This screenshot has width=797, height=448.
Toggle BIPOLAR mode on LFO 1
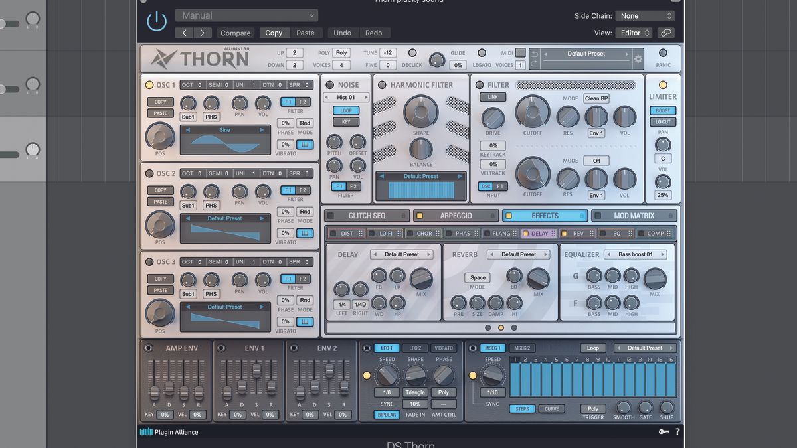click(x=387, y=415)
